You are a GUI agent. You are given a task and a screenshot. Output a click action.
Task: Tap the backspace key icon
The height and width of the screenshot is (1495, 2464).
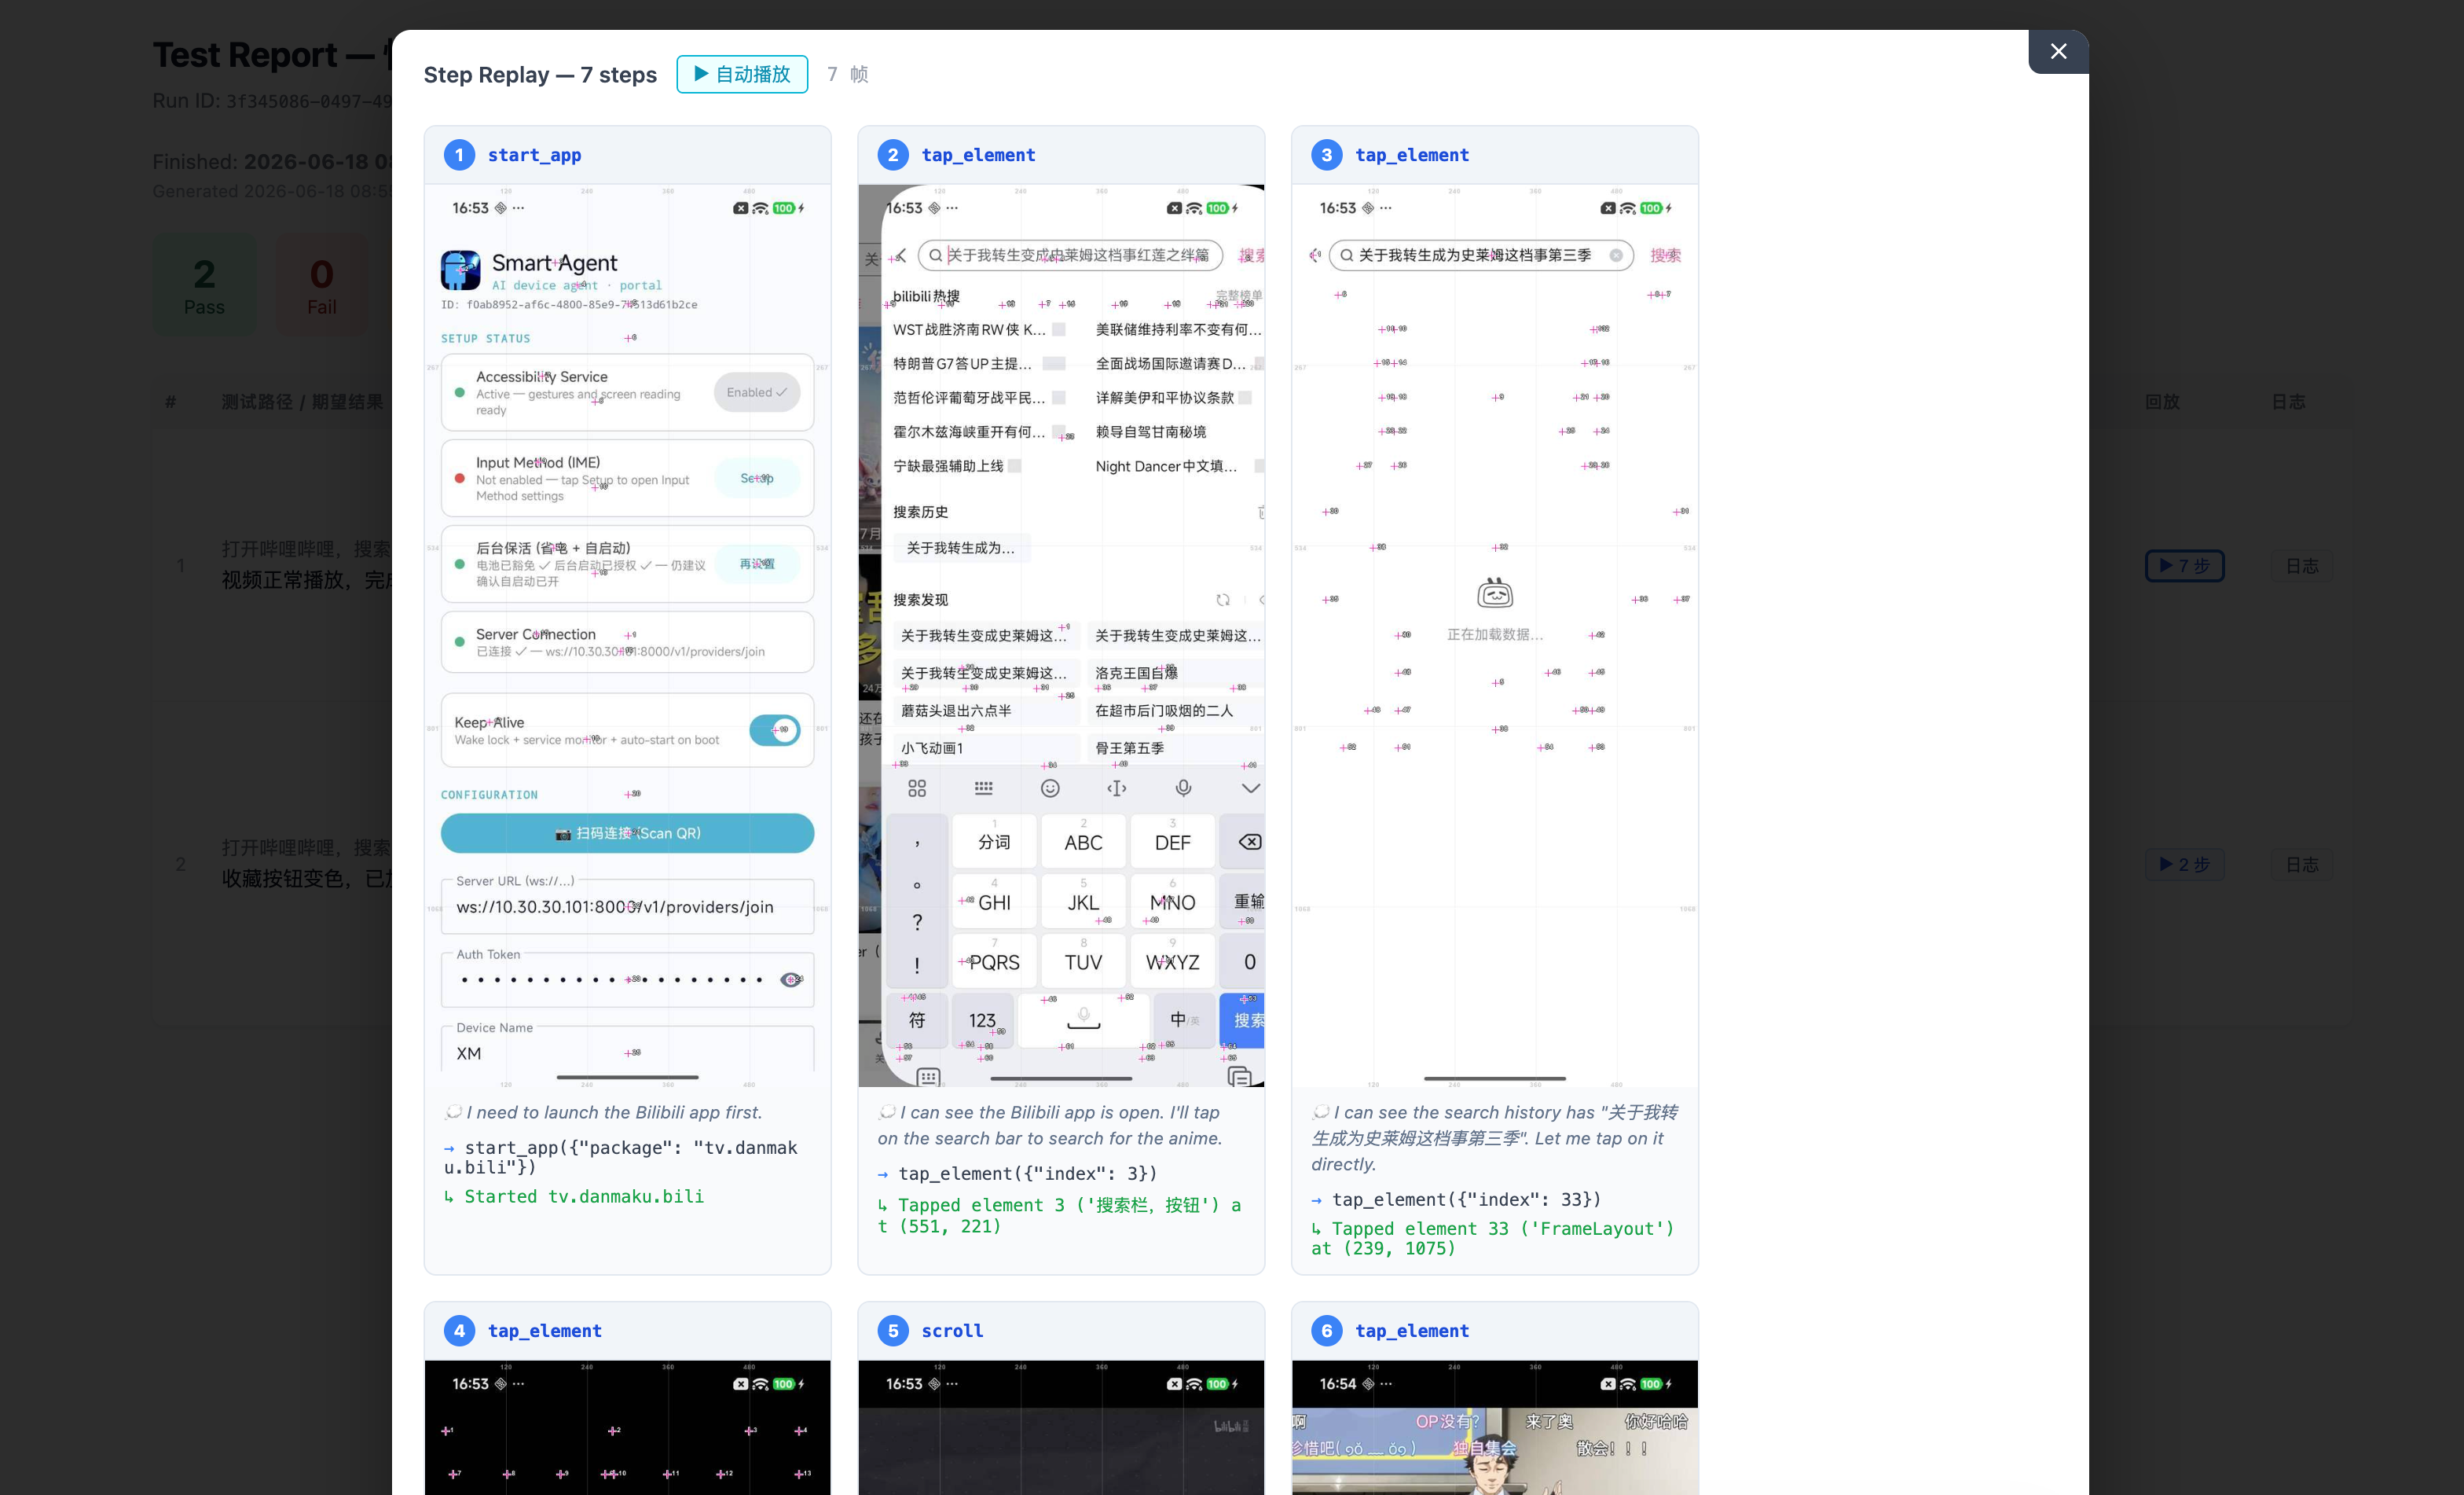click(x=1250, y=843)
